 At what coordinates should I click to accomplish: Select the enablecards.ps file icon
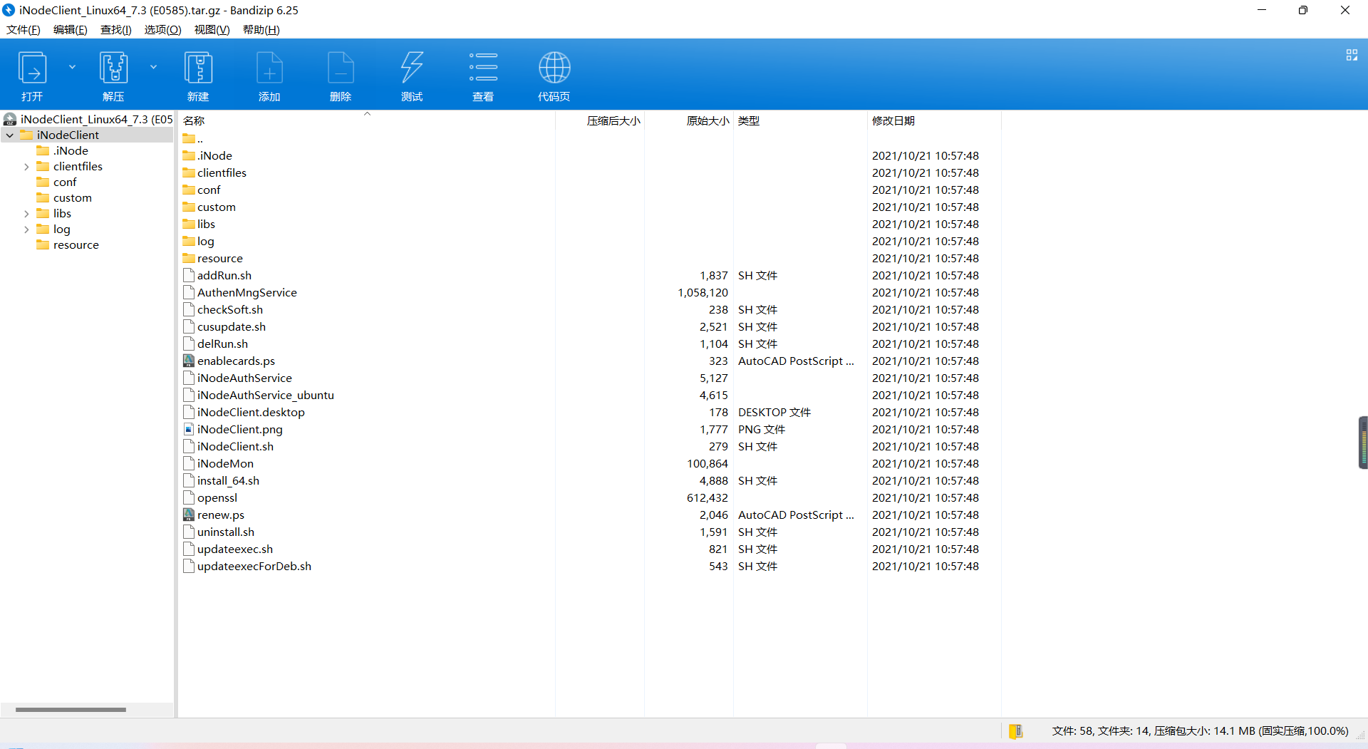[x=189, y=361]
